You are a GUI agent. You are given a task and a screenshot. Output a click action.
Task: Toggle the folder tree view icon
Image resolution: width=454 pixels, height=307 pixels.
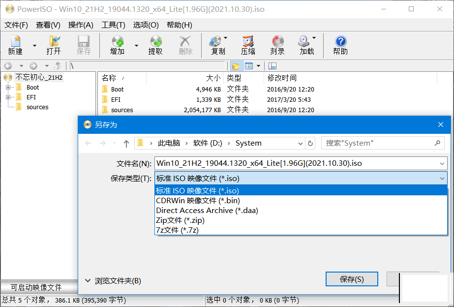pyautogui.click(x=236, y=66)
